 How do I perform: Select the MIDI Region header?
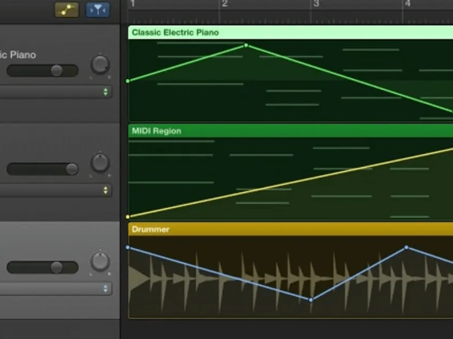click(290, 131)
